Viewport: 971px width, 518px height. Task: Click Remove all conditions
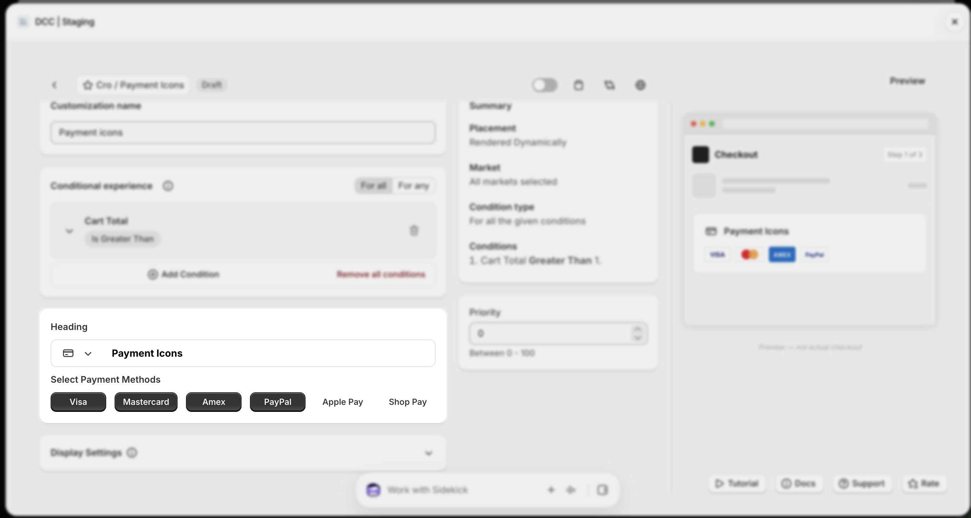(x=381, y=274)
